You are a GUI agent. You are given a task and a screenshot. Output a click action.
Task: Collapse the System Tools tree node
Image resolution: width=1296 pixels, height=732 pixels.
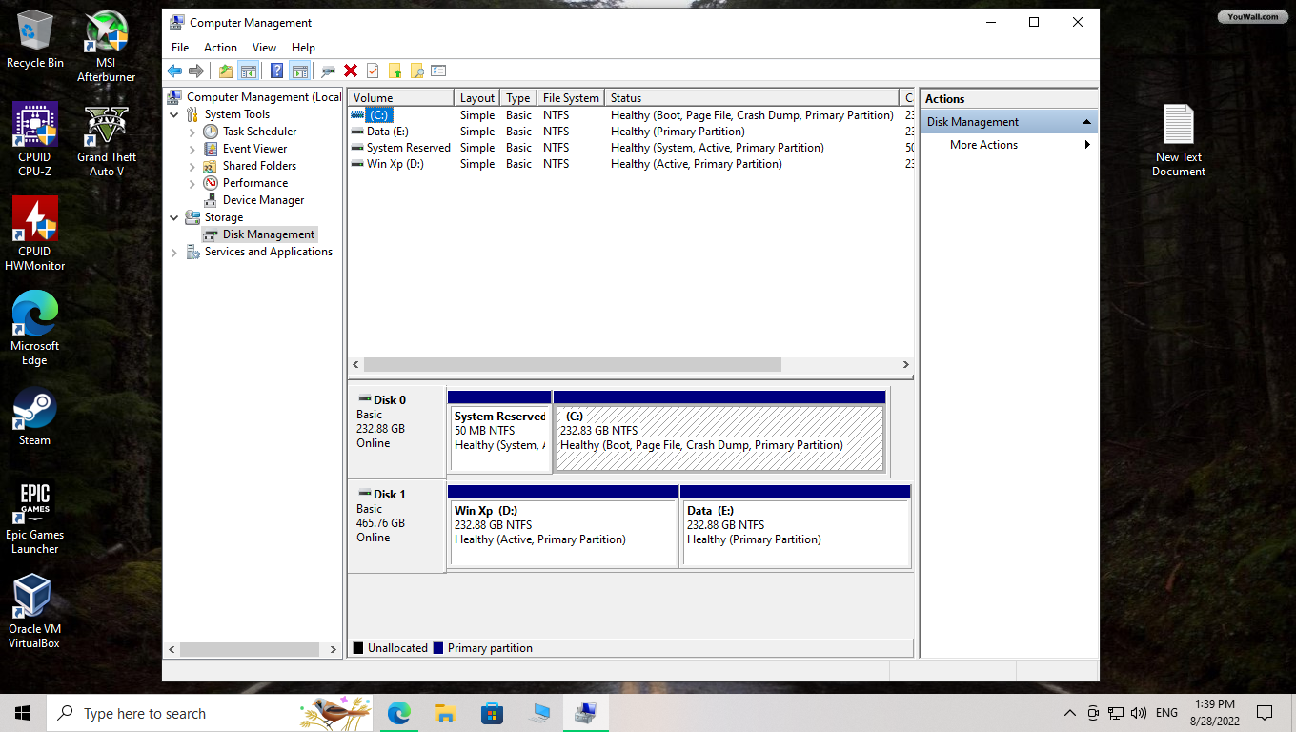(174, 114)
